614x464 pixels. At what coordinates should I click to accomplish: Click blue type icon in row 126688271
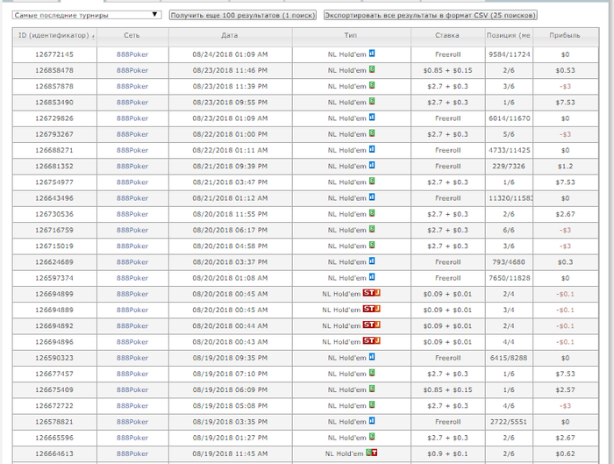(x=372, y=149)
